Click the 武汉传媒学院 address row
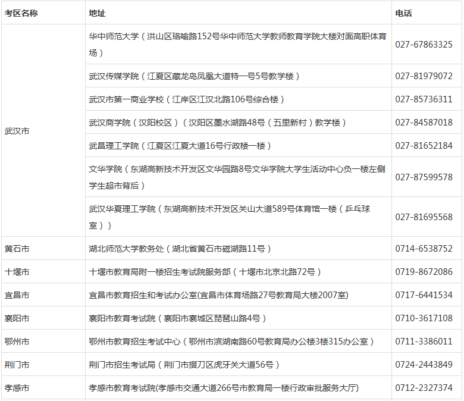 click(238, 76)
